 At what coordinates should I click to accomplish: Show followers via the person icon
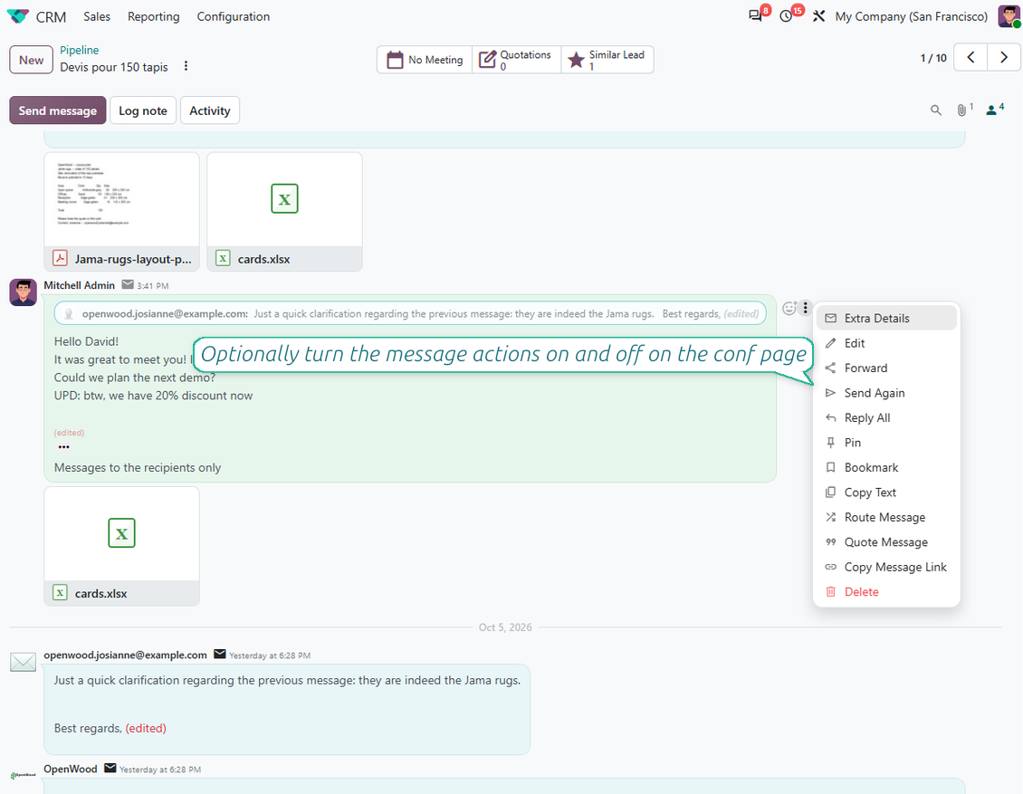click(x=991, y=110)
